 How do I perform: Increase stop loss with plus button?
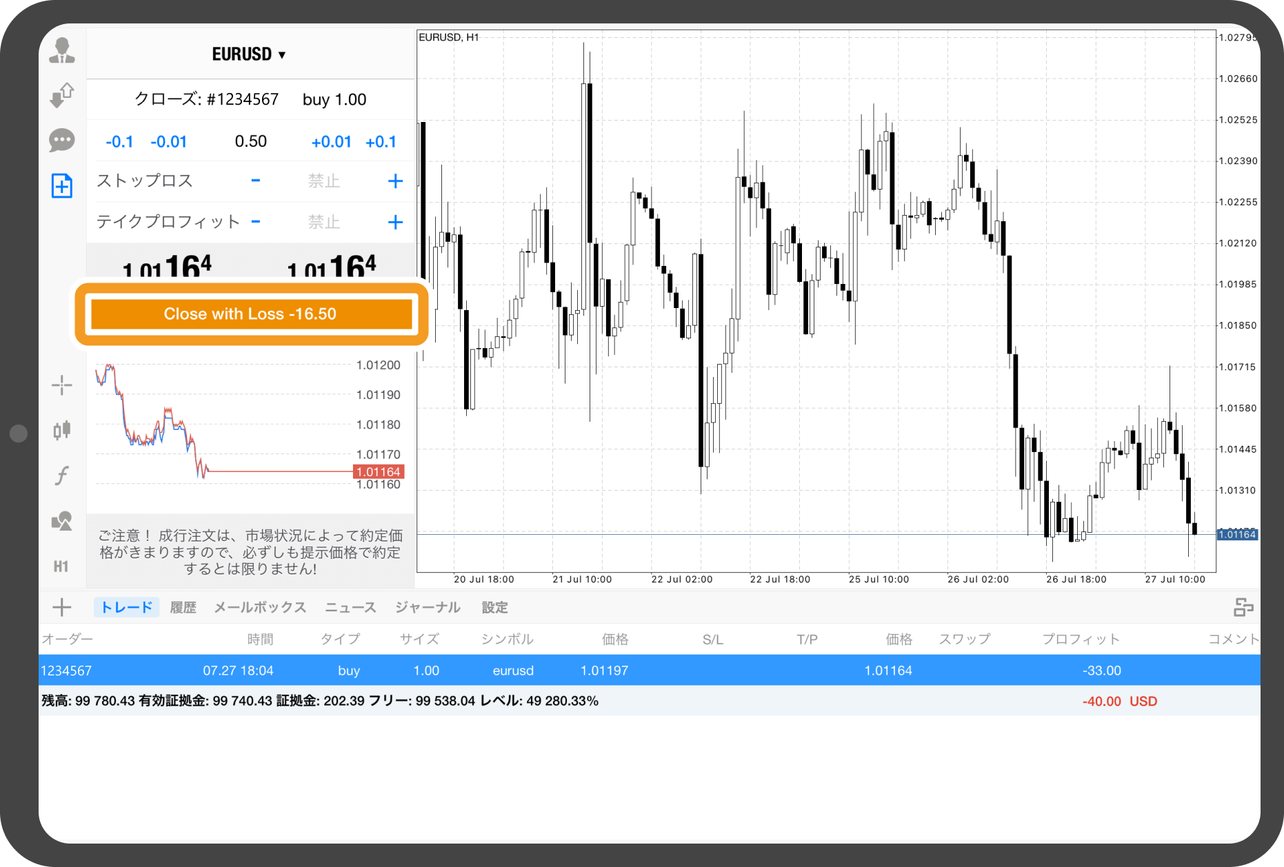click(x=395, y=181)
